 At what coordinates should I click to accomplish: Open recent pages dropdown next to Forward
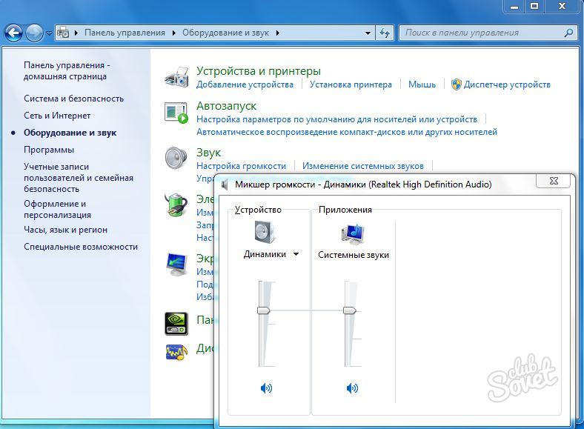click(49, 33)
